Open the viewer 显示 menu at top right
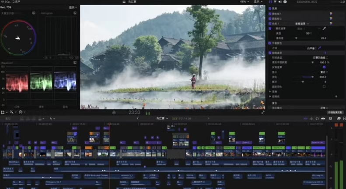The width and height of the screenshot is (346, 189). pyautogui.click(x=258, y=2)
